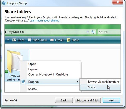Click the Open icon in explorer toolbar
Screen dimensions: 126x109
(x=14, y=40)
